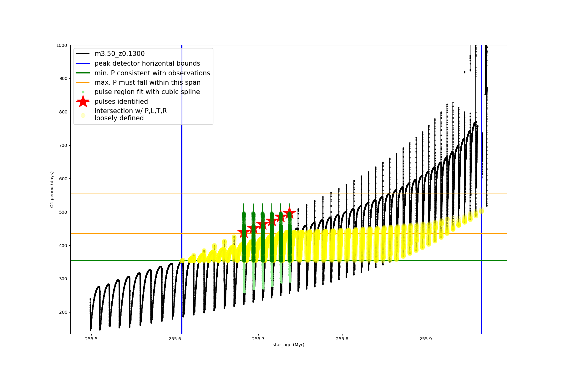Viewport: 563px width, 375px height.
Task: Click 'pulse region fit with cubic spline' label
Action: coord(147,92)
